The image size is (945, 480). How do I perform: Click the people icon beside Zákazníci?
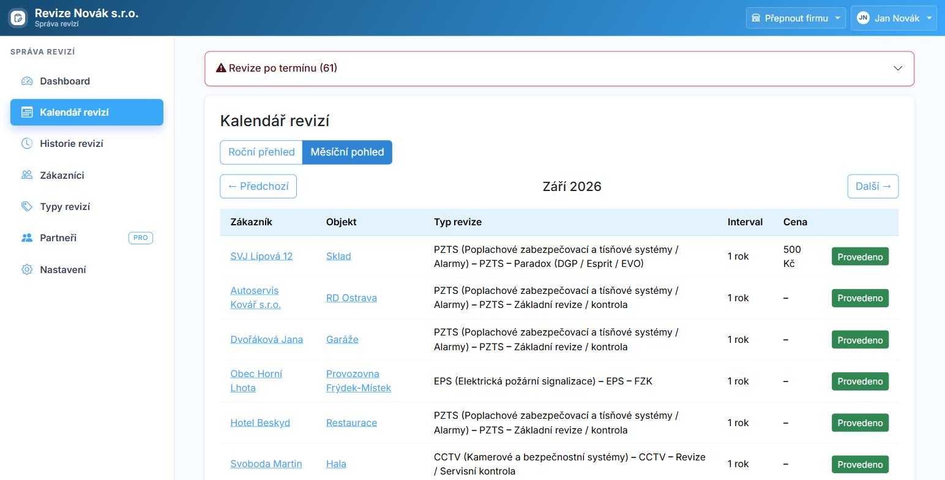27,175
